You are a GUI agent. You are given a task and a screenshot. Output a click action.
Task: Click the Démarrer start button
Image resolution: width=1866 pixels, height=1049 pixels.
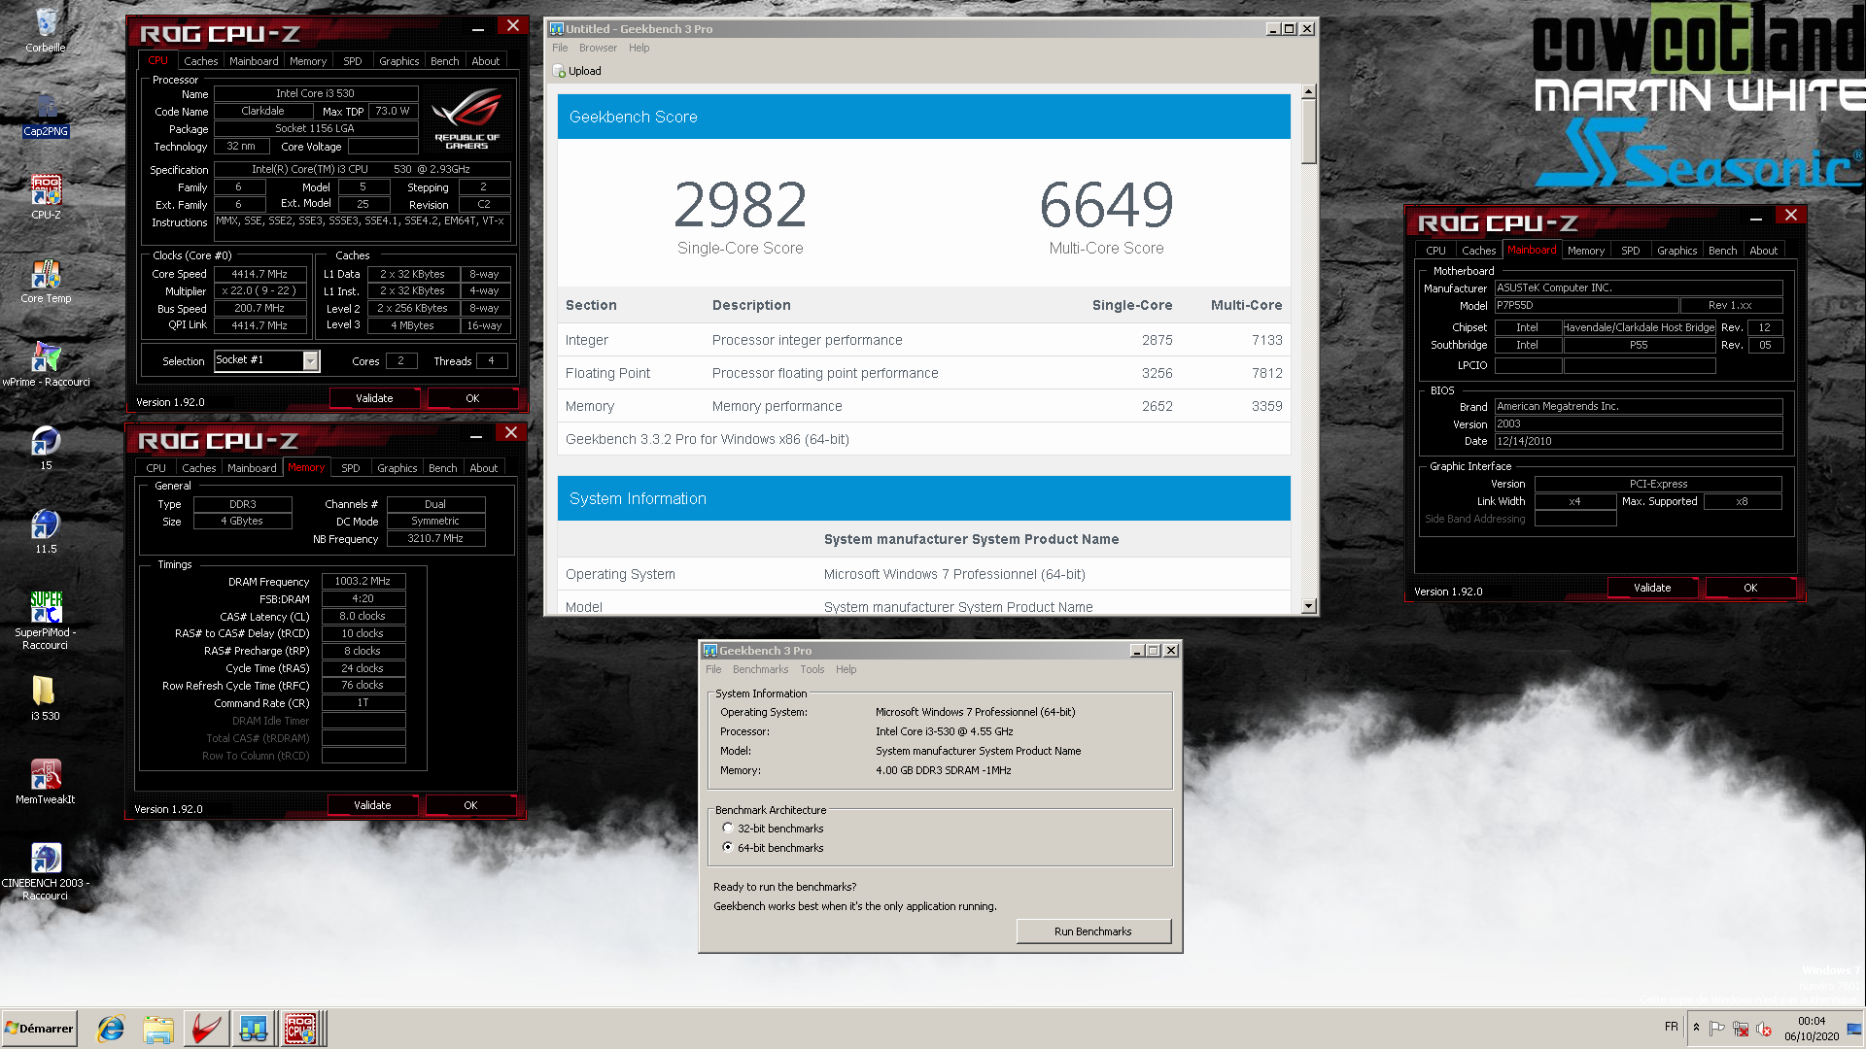pyautogui.click(x=39, y=1029)
